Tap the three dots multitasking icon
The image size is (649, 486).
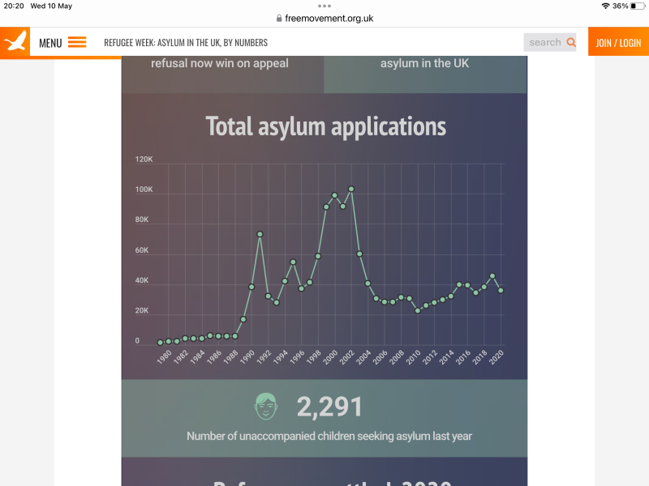click(324, 6)
